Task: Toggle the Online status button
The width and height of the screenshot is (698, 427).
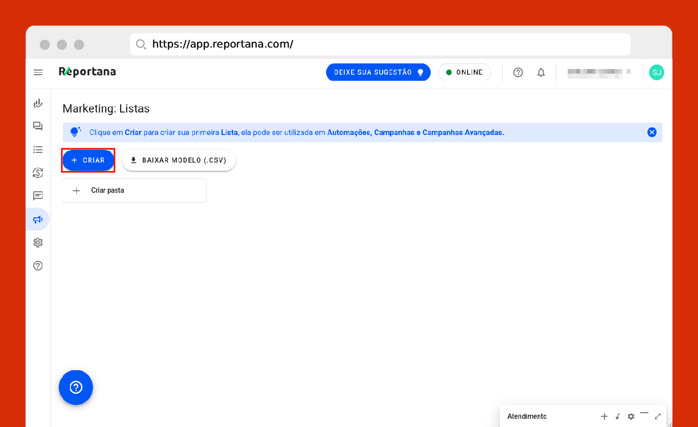Action: point(464,73)
